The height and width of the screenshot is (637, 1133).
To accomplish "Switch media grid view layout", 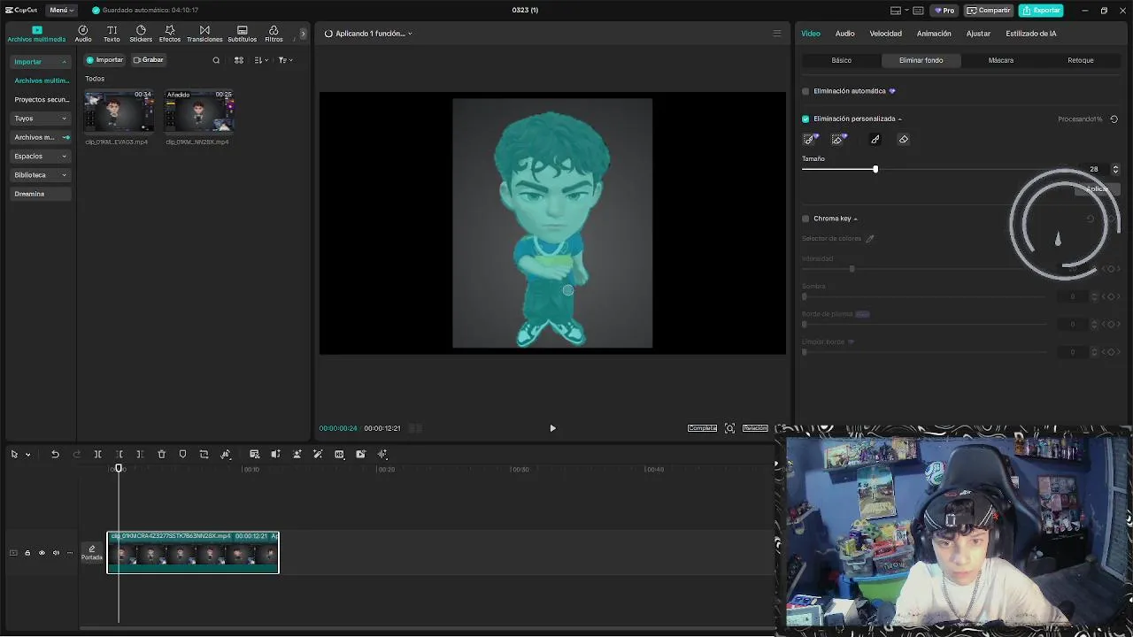I will (x=238, y=60).
